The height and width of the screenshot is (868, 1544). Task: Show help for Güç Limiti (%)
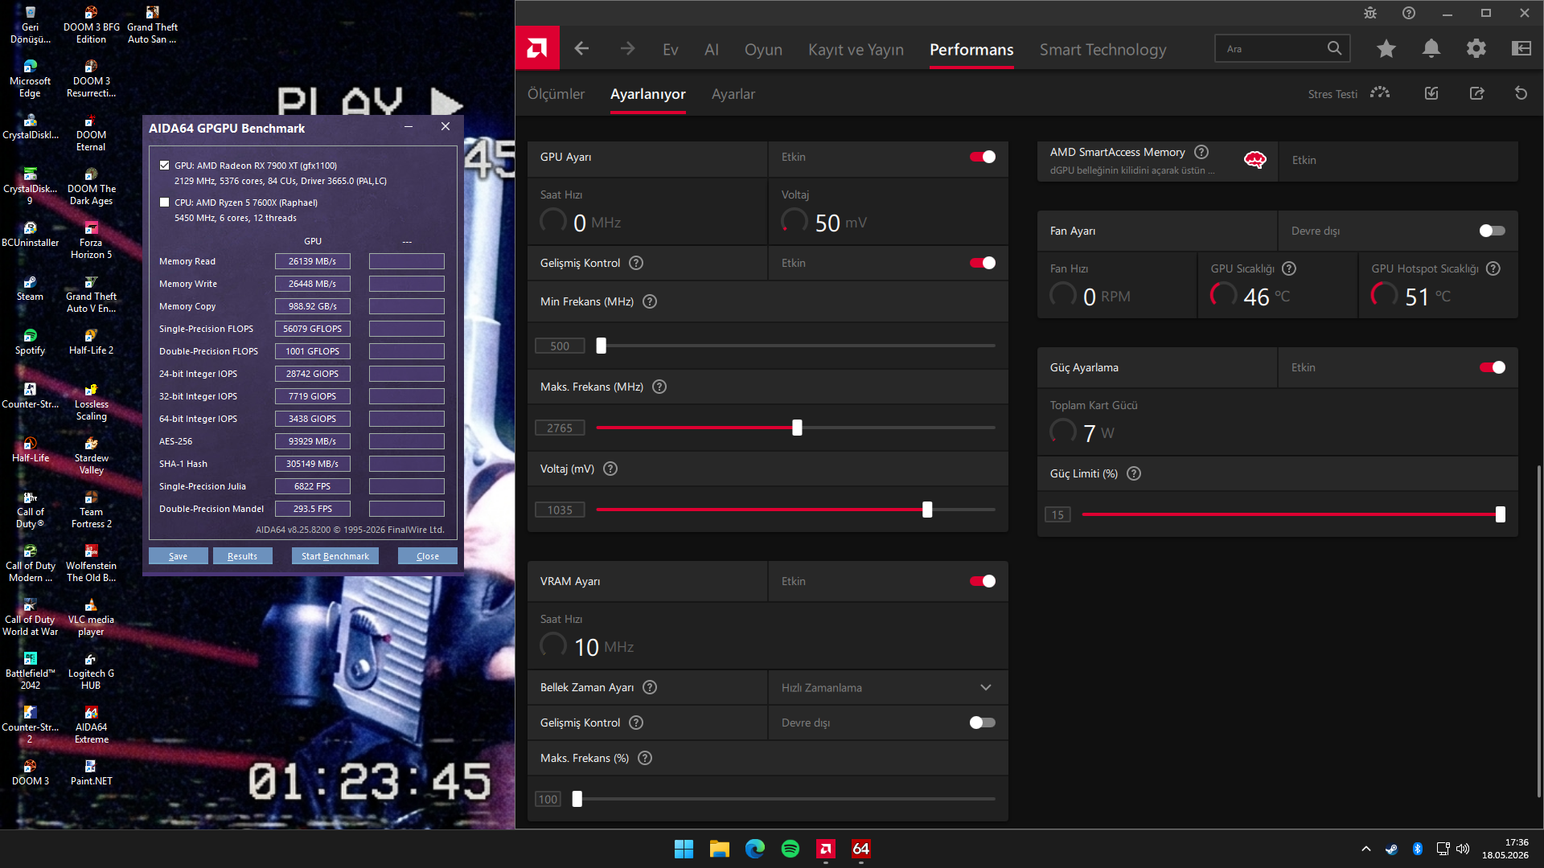pyautogui.click(x=1134, y=473)
